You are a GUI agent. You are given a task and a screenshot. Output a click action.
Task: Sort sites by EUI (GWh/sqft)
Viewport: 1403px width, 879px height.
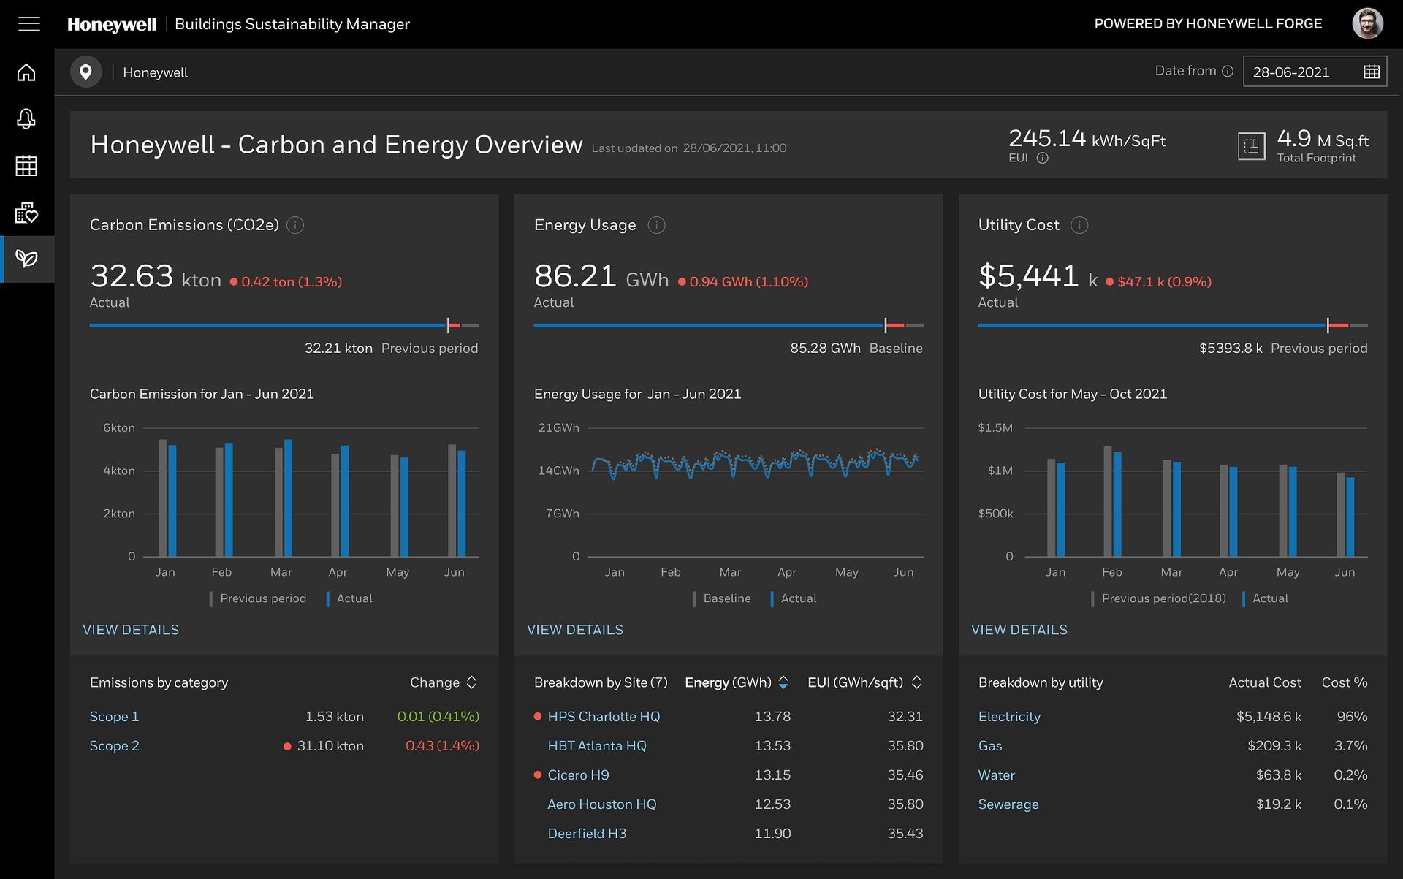(864, 682)
